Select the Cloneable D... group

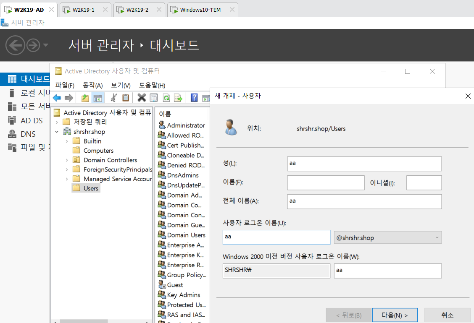(x=182, y=155)
